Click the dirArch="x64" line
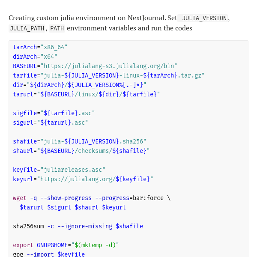The image size is (257, 257). point(35,57)
